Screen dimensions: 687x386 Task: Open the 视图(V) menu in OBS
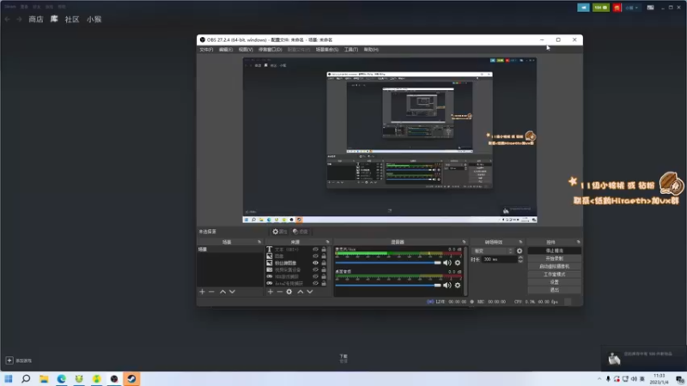point(246,50)
